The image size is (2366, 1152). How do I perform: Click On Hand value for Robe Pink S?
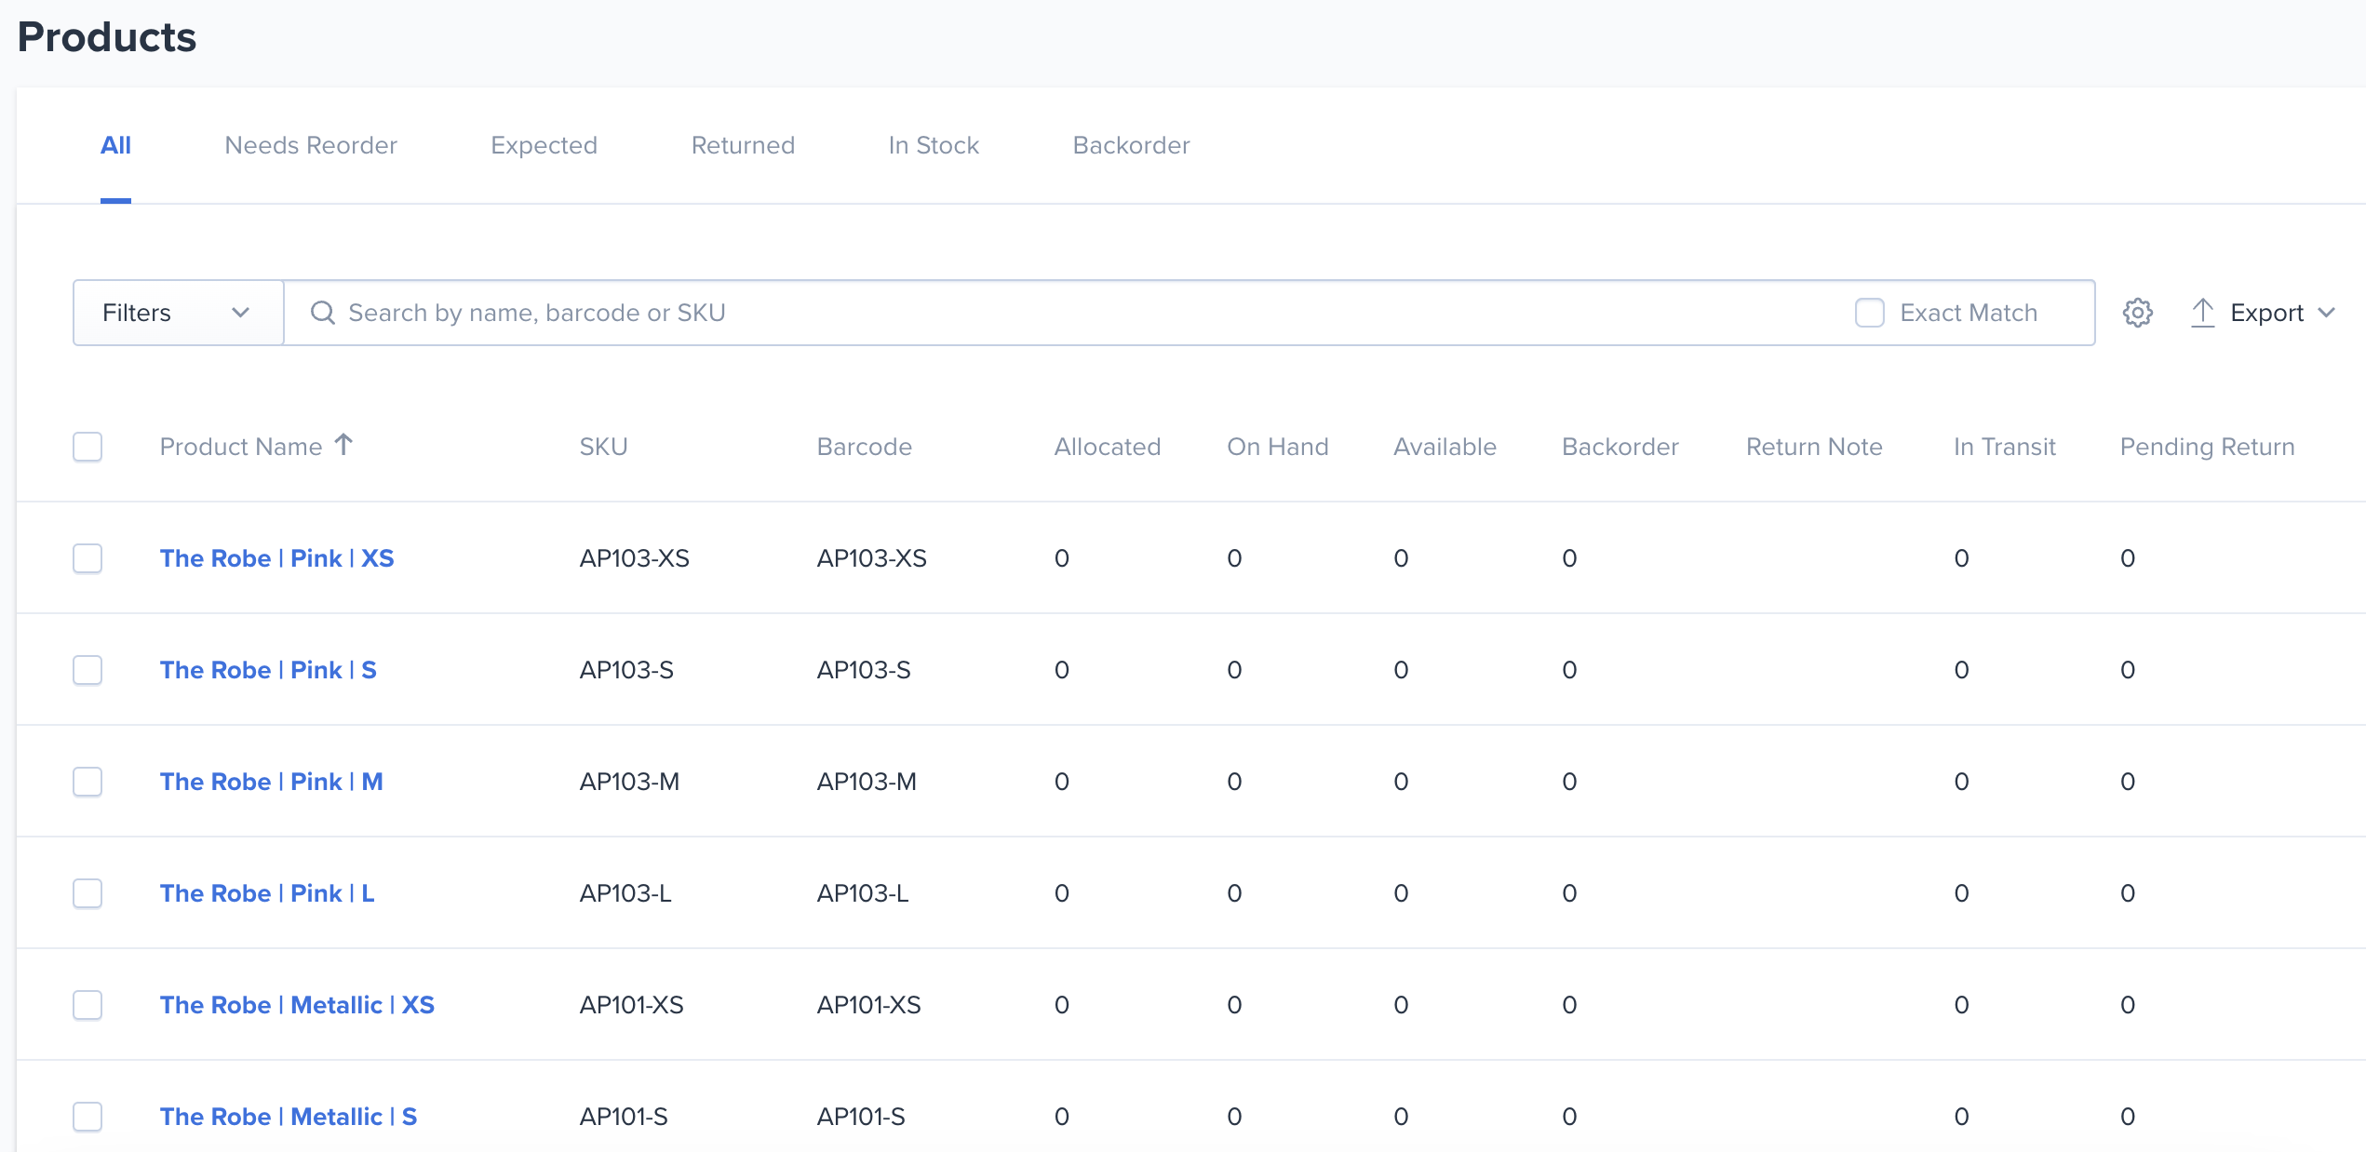point(1234,670)
